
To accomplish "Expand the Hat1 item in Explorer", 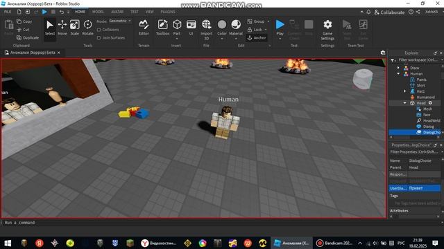I will point(404,91).
